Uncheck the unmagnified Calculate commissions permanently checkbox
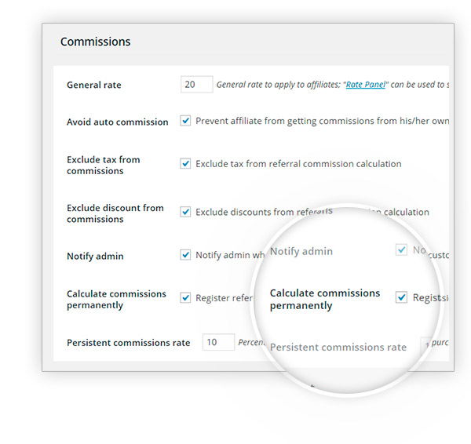The image size is (471, 444). coord(185,298)
